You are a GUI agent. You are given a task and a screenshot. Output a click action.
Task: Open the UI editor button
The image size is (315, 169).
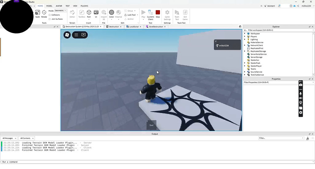coord(96,14)
